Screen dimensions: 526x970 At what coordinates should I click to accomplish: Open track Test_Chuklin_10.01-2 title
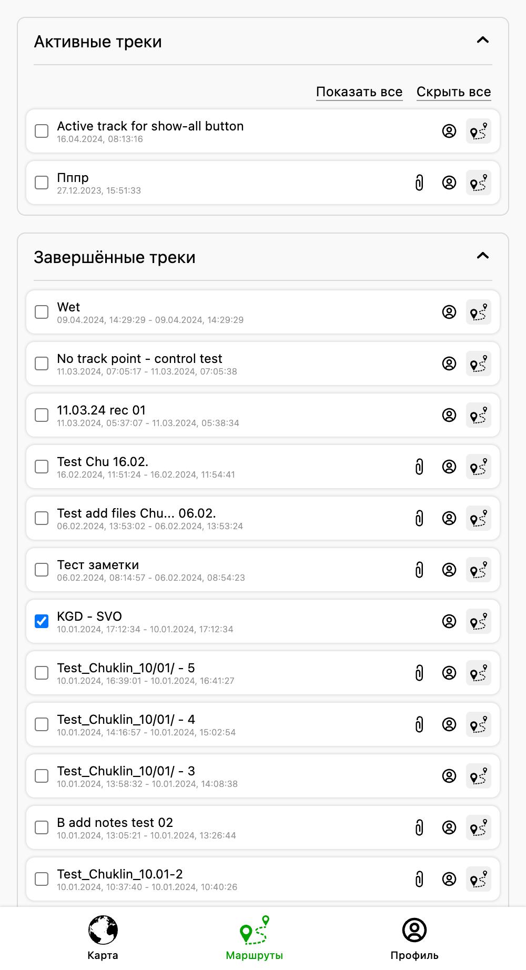tap(120, 874)
